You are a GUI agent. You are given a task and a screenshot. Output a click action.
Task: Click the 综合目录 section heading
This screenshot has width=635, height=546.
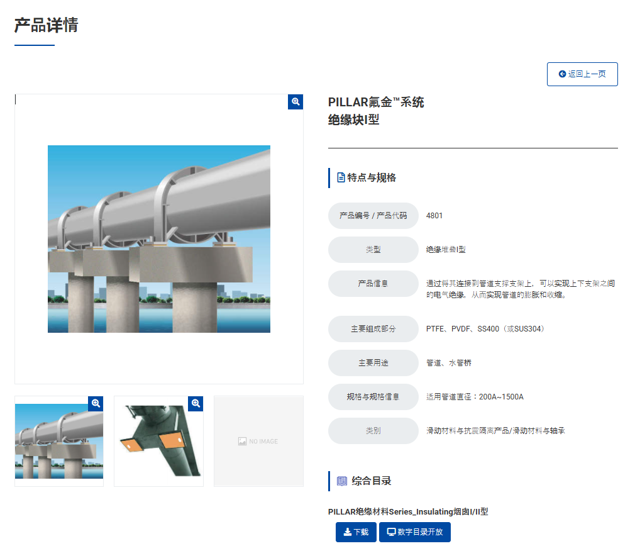point(372,481)
